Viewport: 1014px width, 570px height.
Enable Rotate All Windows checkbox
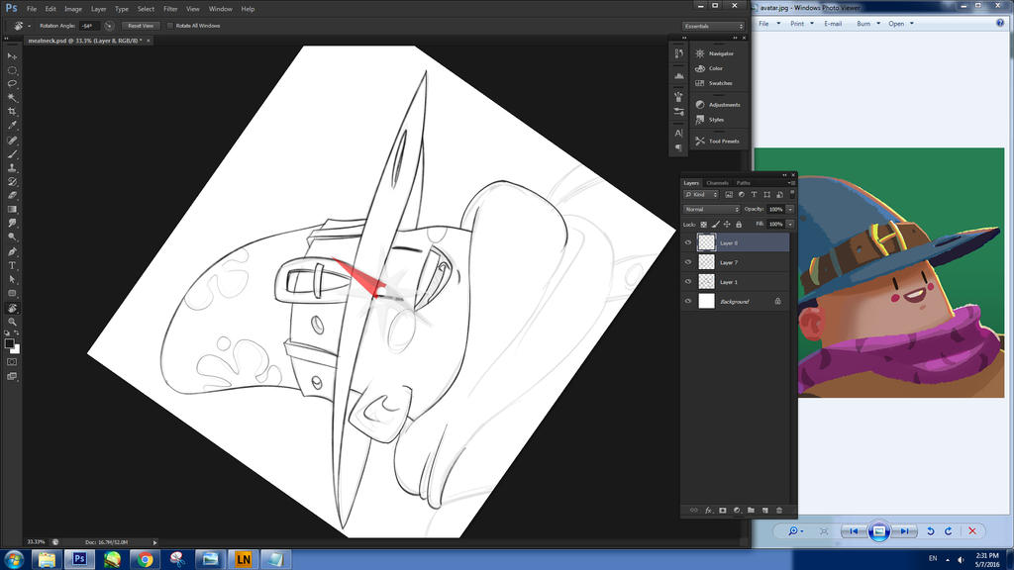click(170, 26)
